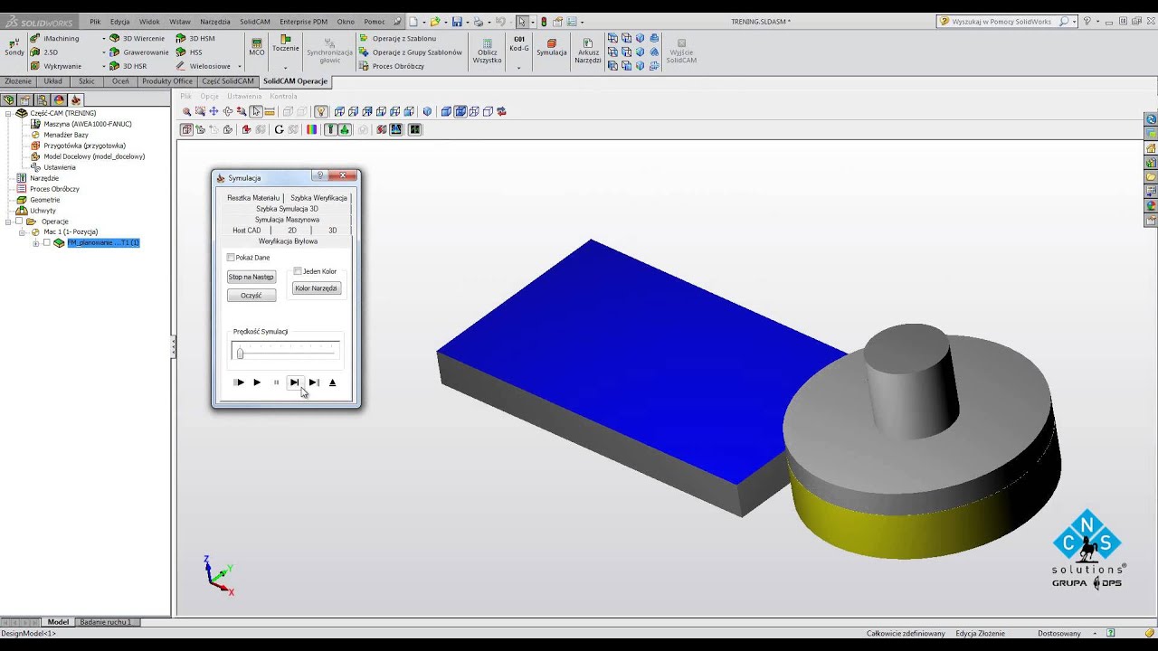Open Arkusz Narzędzi tool sheet
This screenshot has width=1158, height=651.
[588, 51]
